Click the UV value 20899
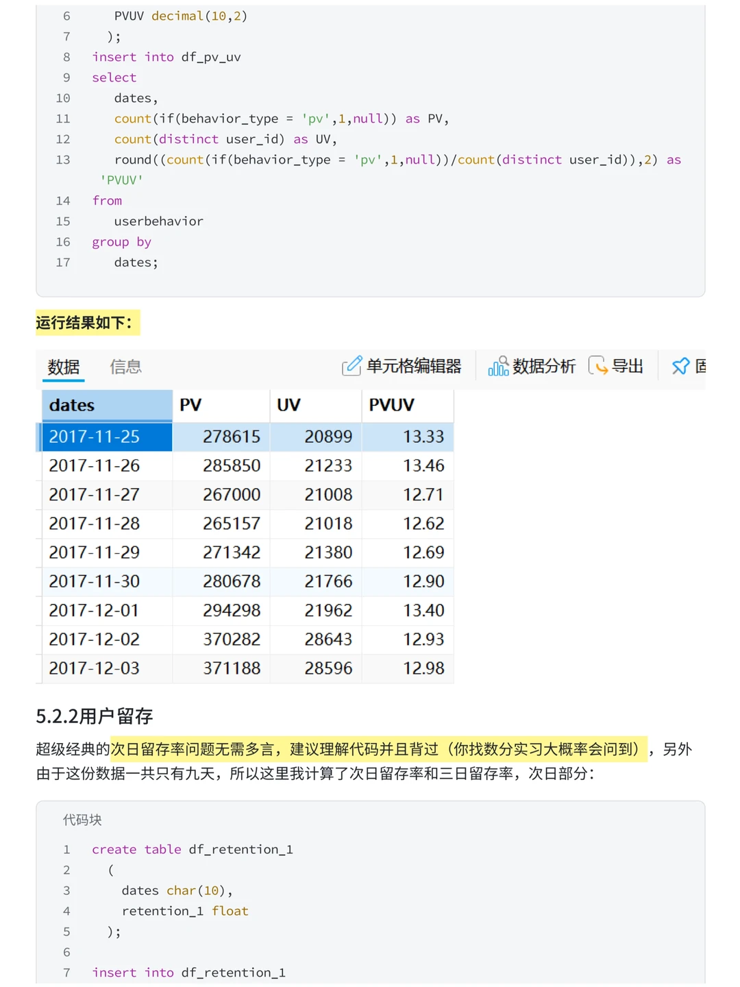 pyautogui.click(x=316, y=437)
